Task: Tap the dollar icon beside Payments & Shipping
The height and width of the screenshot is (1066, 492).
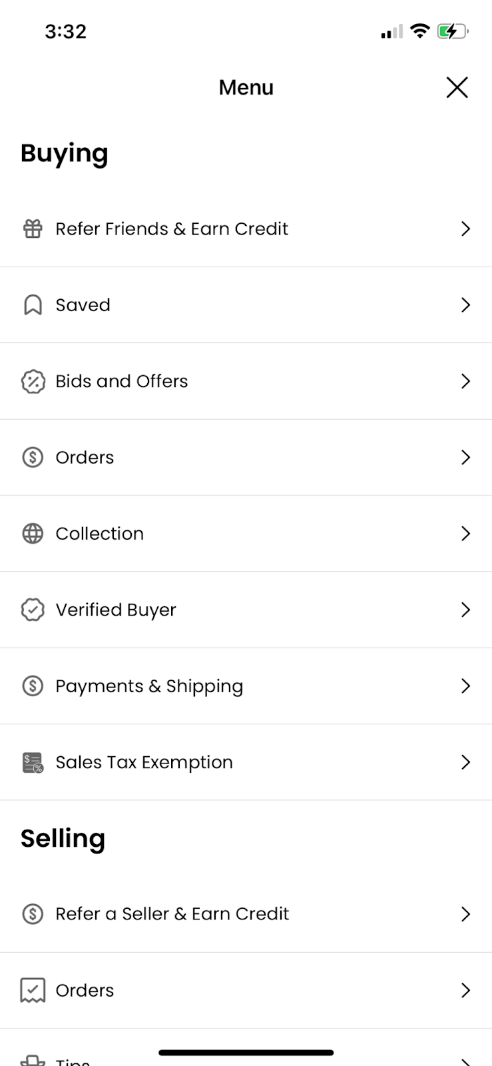Action: point(33,686)
